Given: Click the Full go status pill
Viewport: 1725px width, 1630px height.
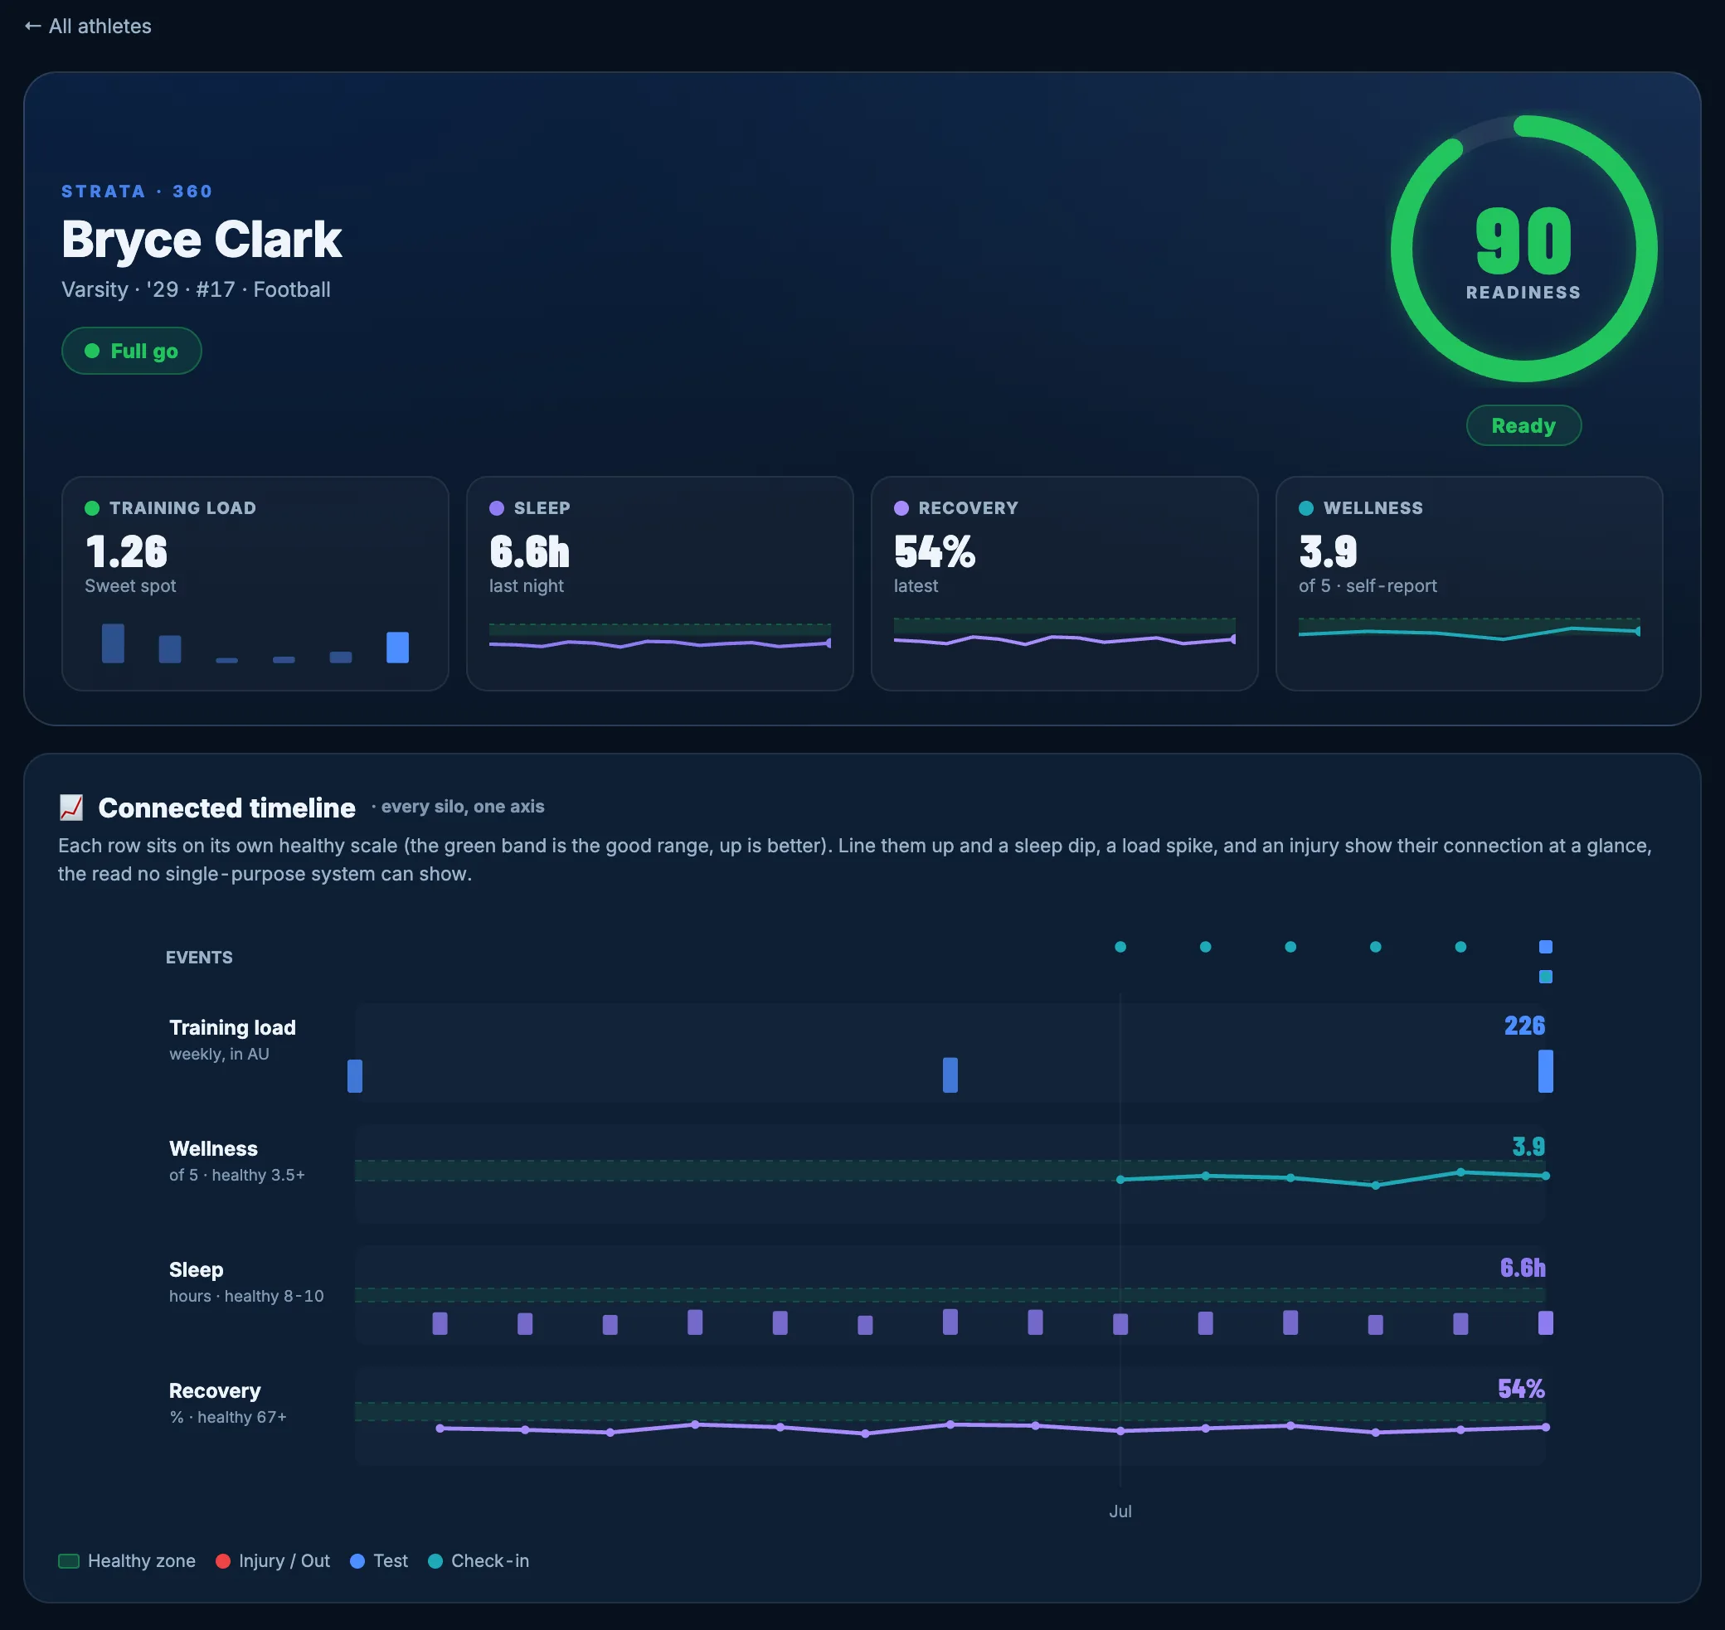Looking at the screenshot, I should click(131, 351).
